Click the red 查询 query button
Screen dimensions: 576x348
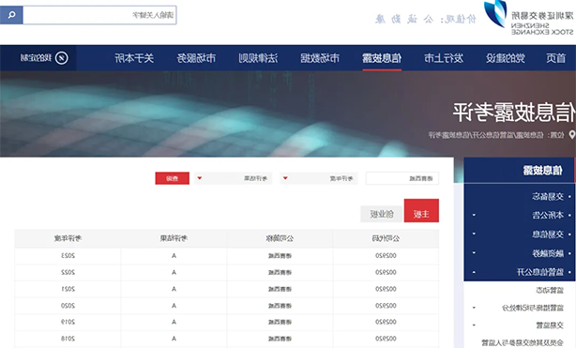[x=173, y=178]
